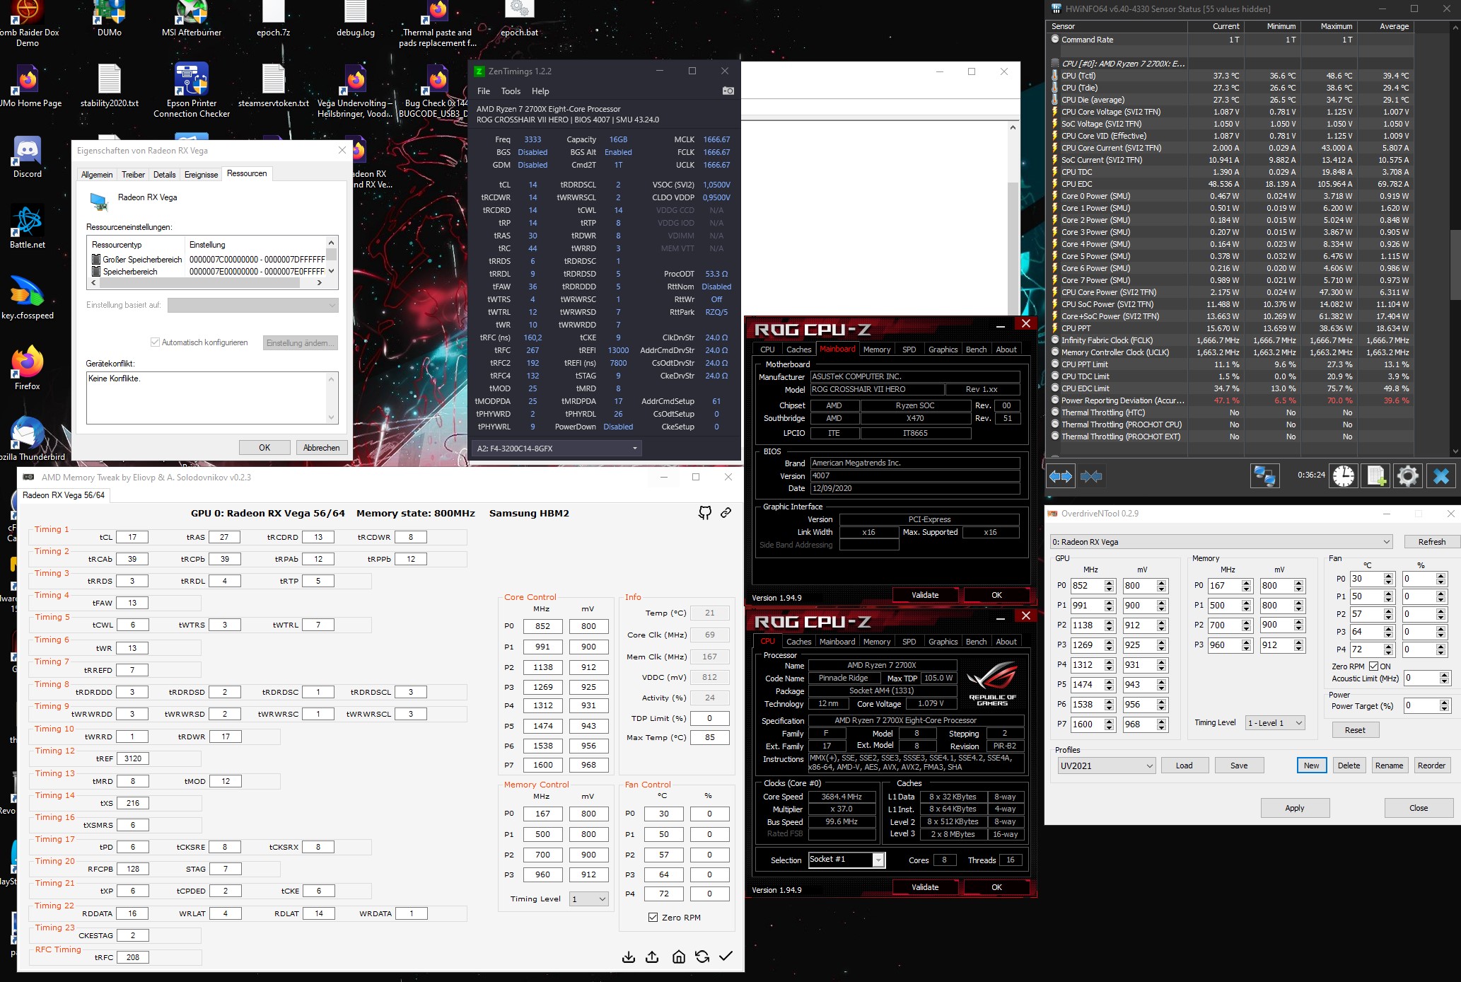Click the tCL input field in AMD Memory Tweak

pos(132,537)
